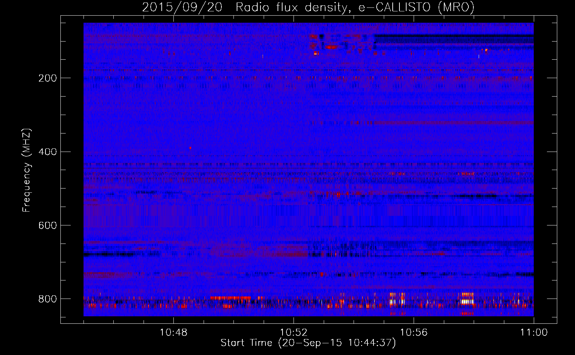Click the 10:48 time tick label
575x355 pixels.
coord(173,333)
